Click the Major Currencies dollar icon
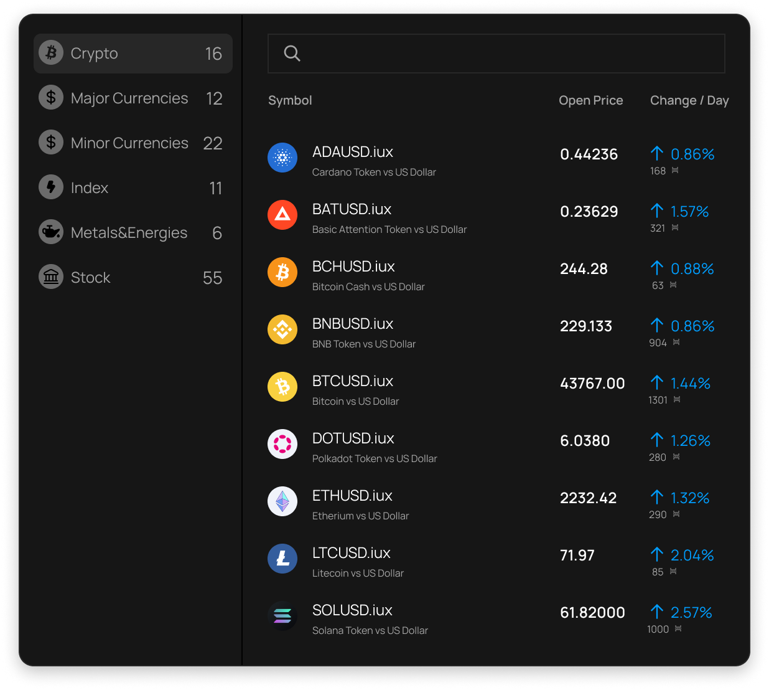 [51, 98]
